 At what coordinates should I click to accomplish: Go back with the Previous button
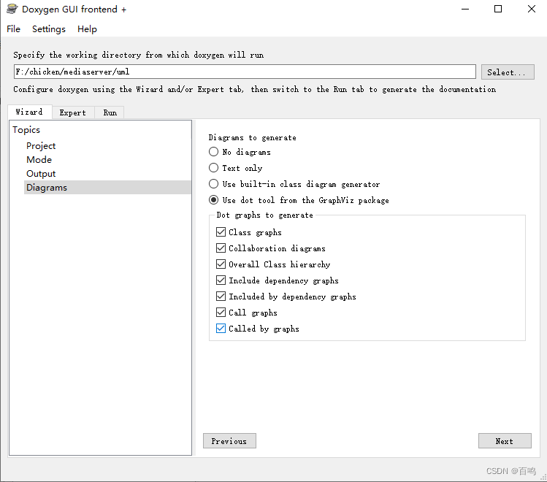[x=229, y=441]
